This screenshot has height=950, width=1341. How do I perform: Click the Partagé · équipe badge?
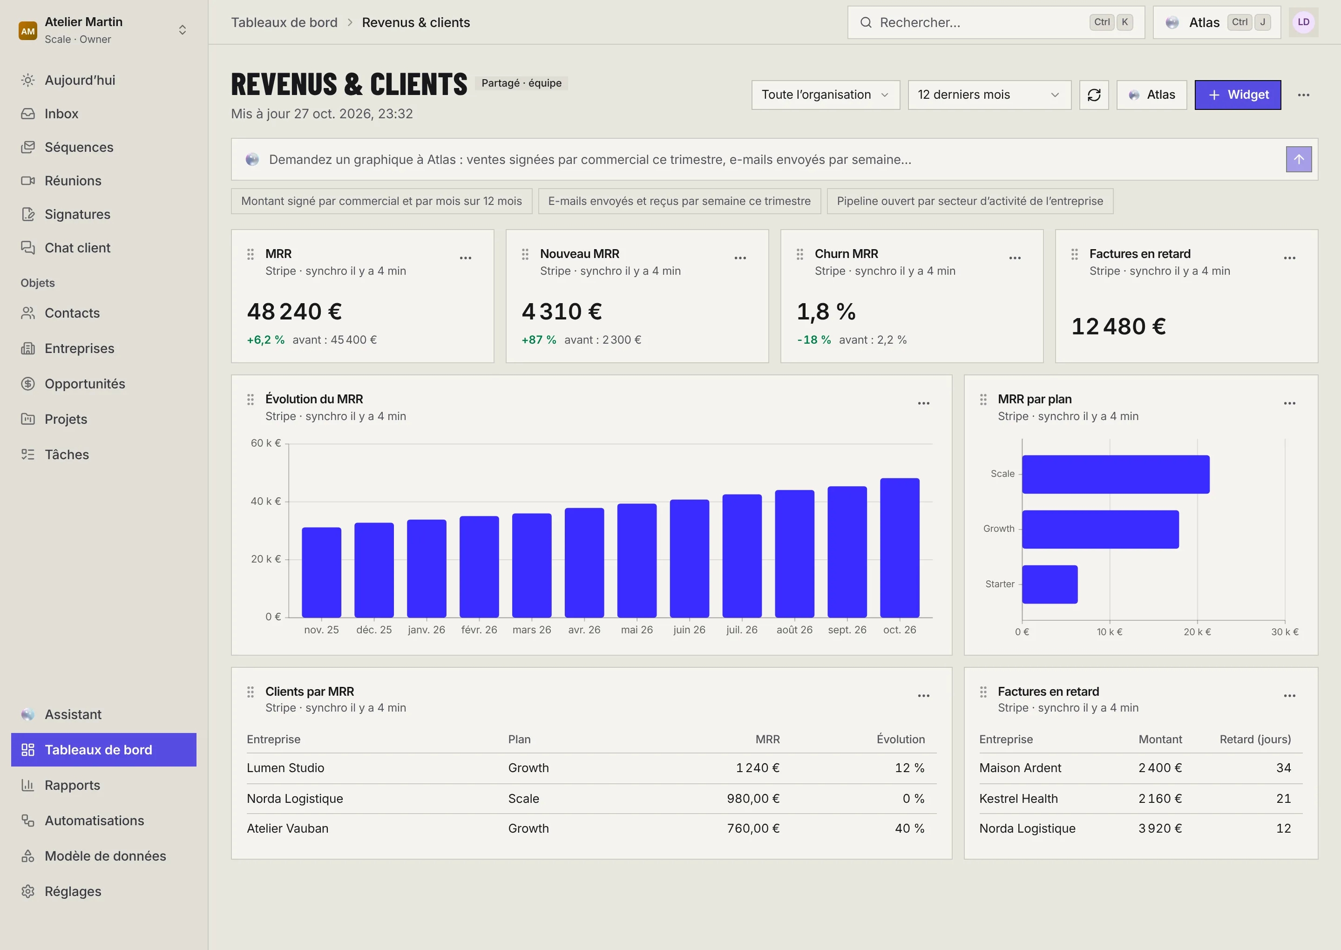521,83
